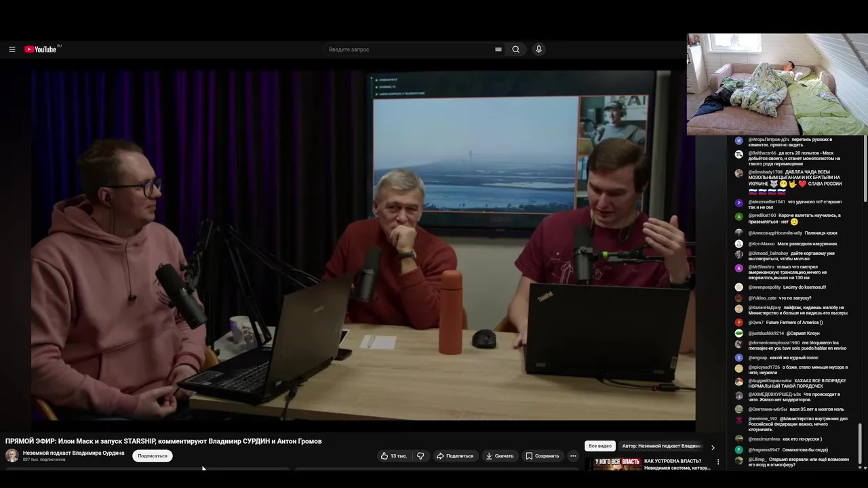This screenshot has height=488, width=868.
Task: Click chat message 'Lecimy do kosmosu!!!'
Action: coord(804,287)
